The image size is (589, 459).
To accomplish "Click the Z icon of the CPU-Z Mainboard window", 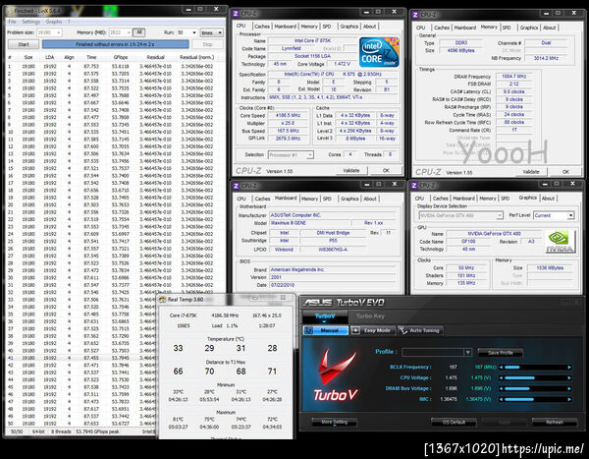I will (x=236, y=186).
